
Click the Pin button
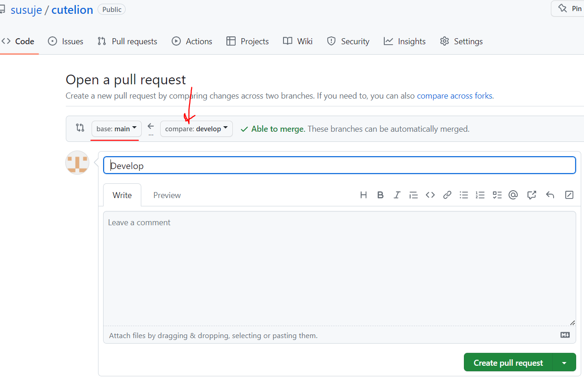[x=568, y=8]
